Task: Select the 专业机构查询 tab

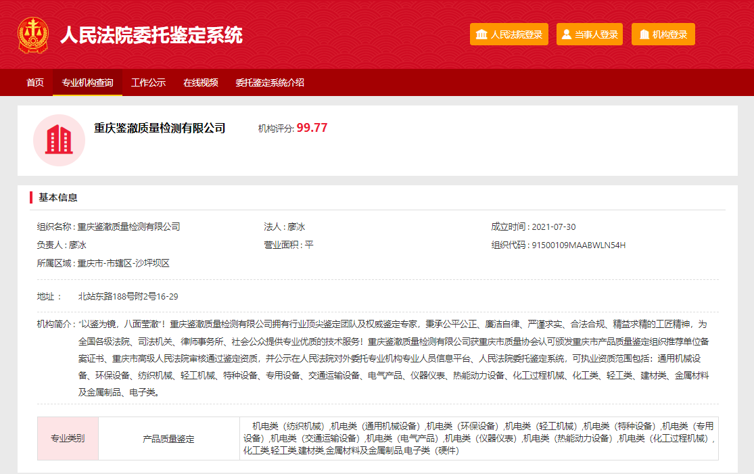Action: pyautogui.click(x=87, y=82)
